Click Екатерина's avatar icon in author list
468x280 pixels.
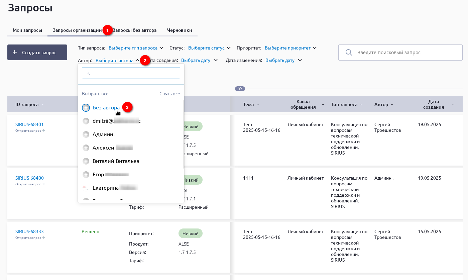[x=86, y=188]
